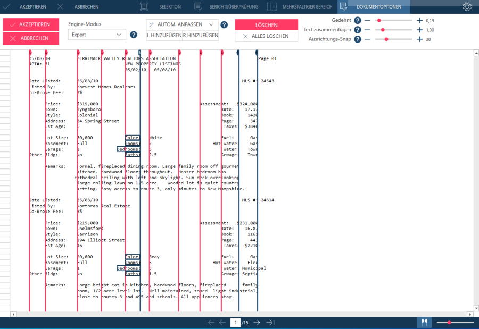Click ABBRECHEN in top bar
479x329 pixels.
pos(86,7)
